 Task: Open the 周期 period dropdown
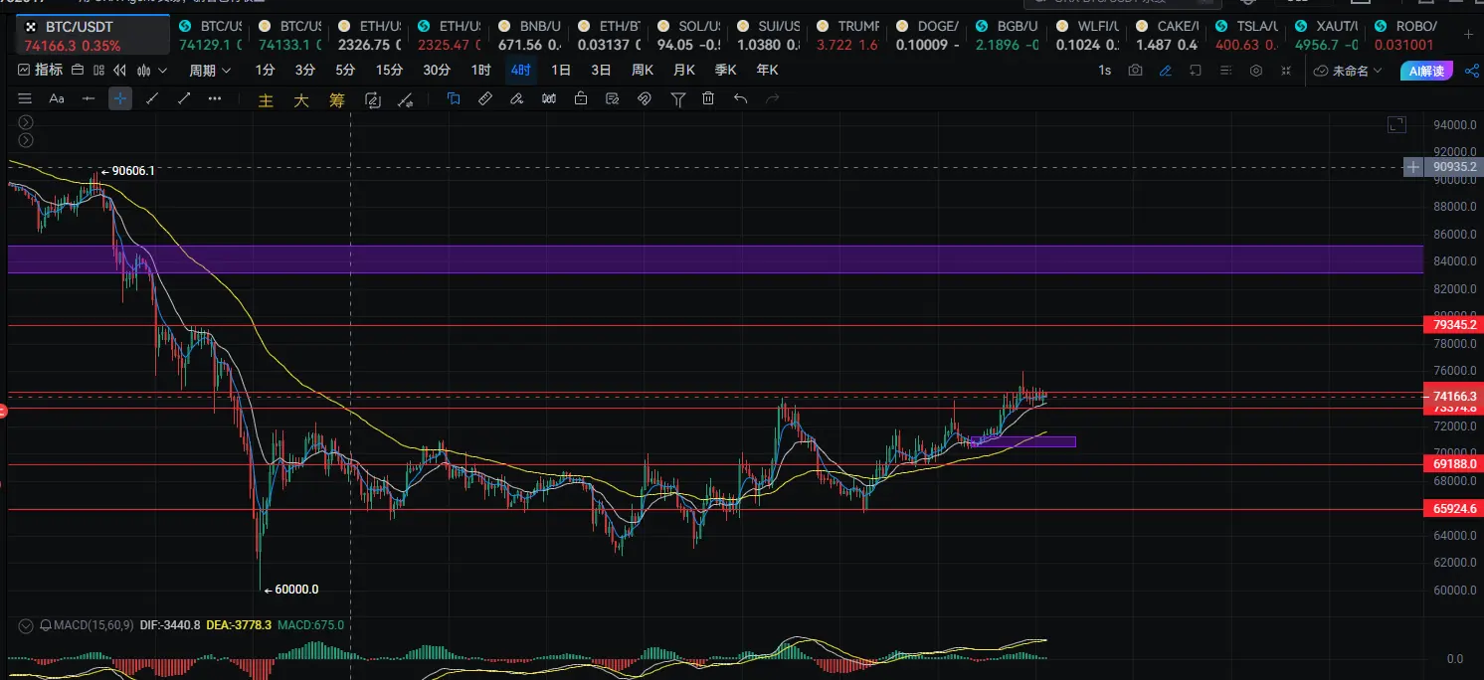pyautogui.click(x=210, y=71)
